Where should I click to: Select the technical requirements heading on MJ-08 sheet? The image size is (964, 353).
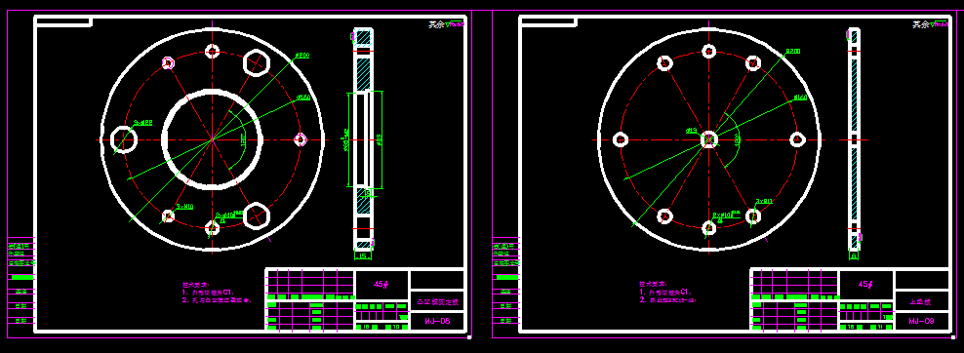[x=194, y=285]
